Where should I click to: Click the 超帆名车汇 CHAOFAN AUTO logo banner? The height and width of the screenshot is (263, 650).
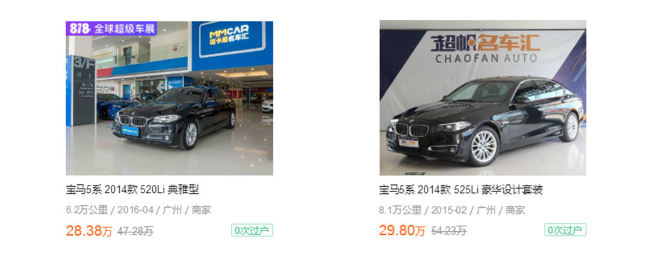tap(486, 49)
